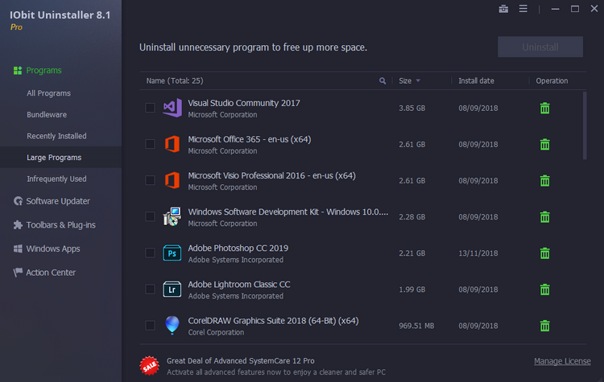
Task: Select Adobe Lightroom Classic CC name text
Action: click(x=239, y=284)
